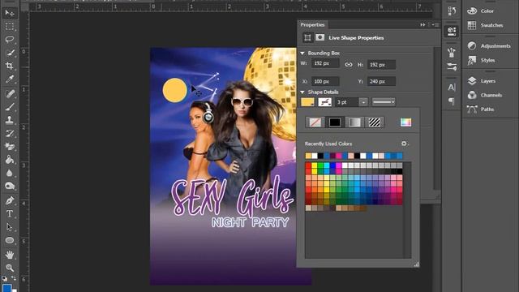The image size is (519, 292).
Task: Click the stroke width 3 pt field
Action: 347,102
